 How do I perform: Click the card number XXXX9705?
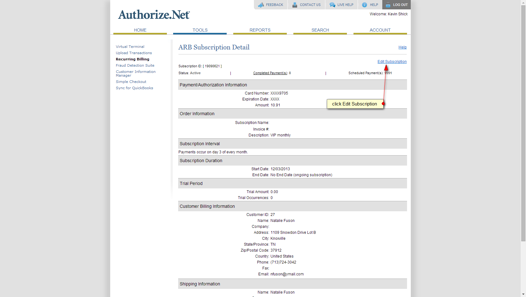279,93
